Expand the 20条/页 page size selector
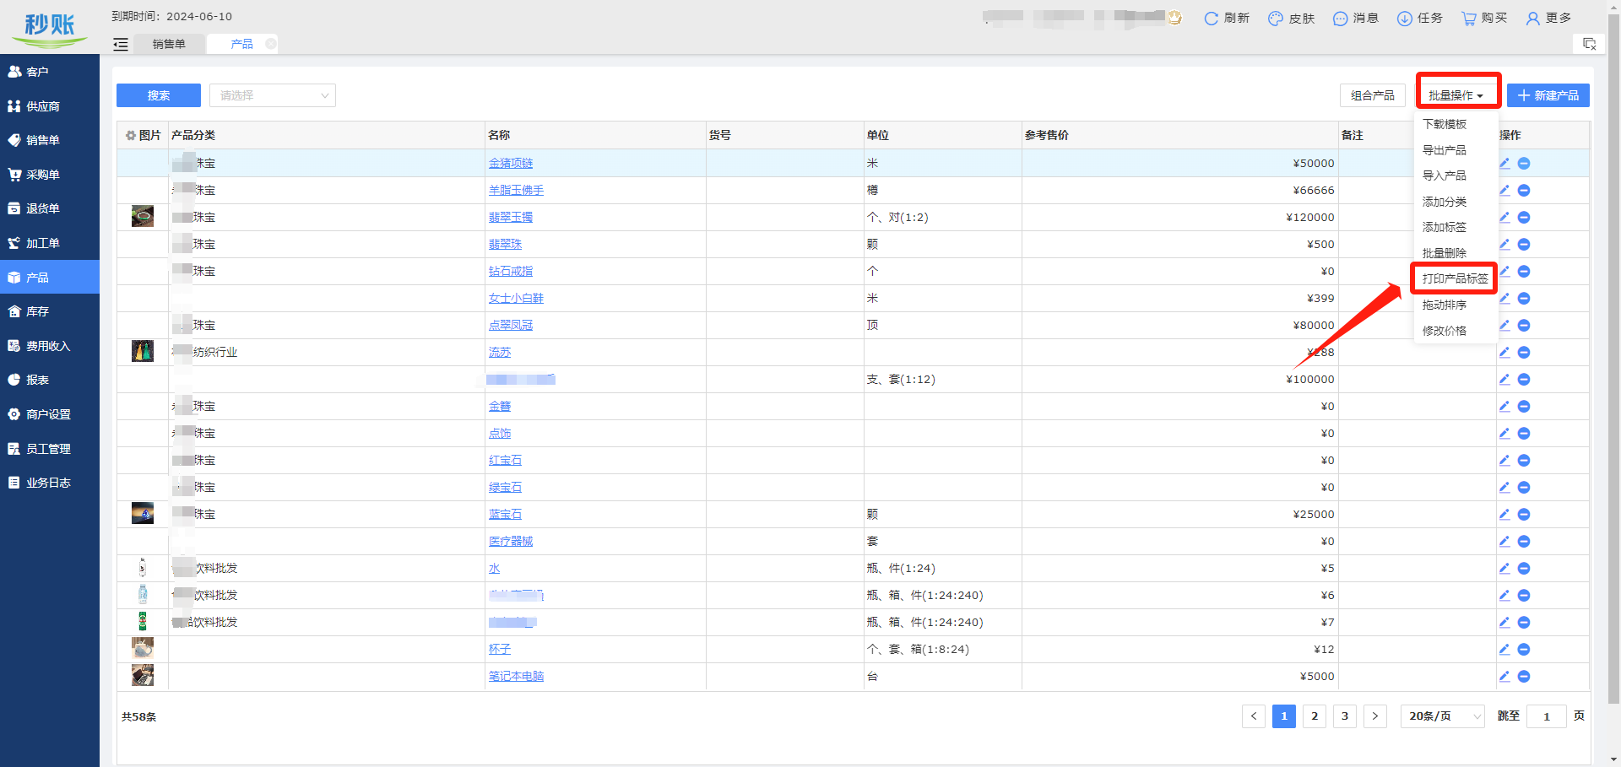This screenshot has height=767, width=1621. click(x=1442, y=716)
